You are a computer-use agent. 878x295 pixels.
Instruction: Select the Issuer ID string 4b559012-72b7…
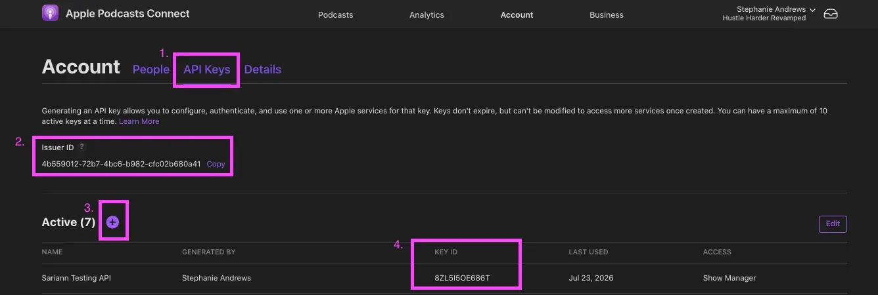coord(121,164)
